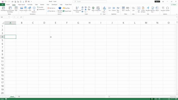Open the 3D Map tour
This screenshot has height=100, width=178.
[104, 9]
